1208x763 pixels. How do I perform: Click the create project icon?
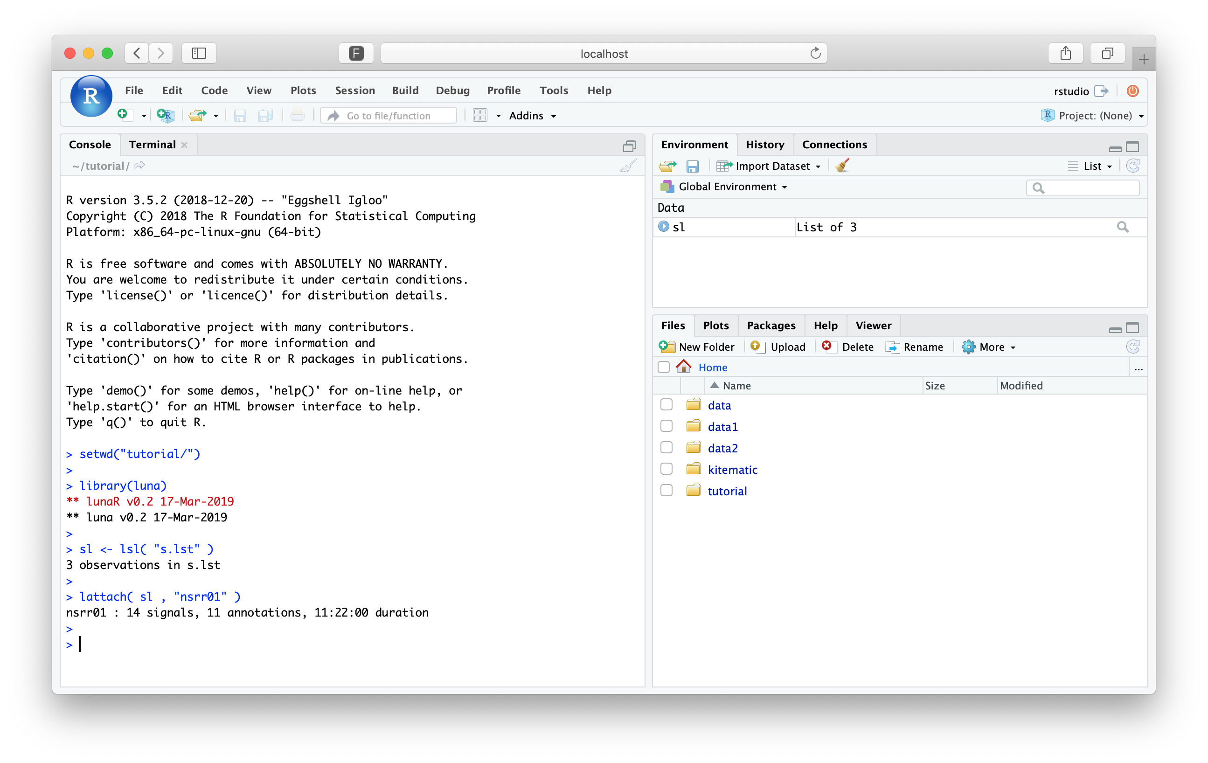tap(165, 115)
